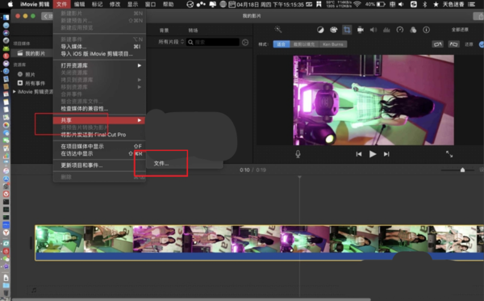
Task: Click the 还原 reset crop button
Action: coord(469,44)
